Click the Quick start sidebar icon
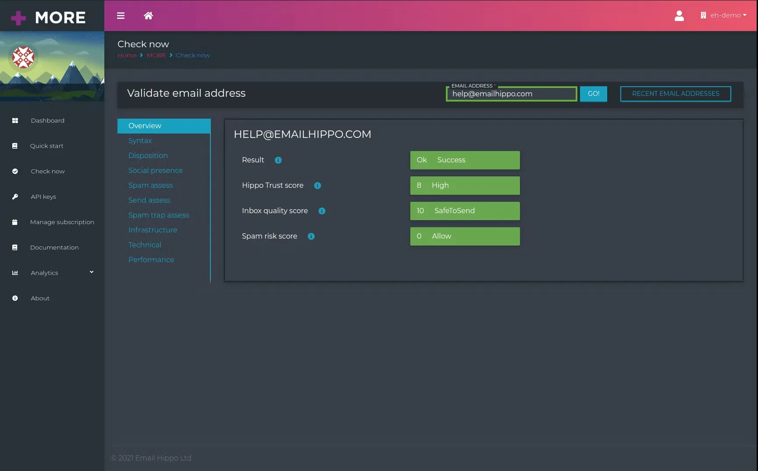This screenshot has height=471, width=758. point(15,145)
